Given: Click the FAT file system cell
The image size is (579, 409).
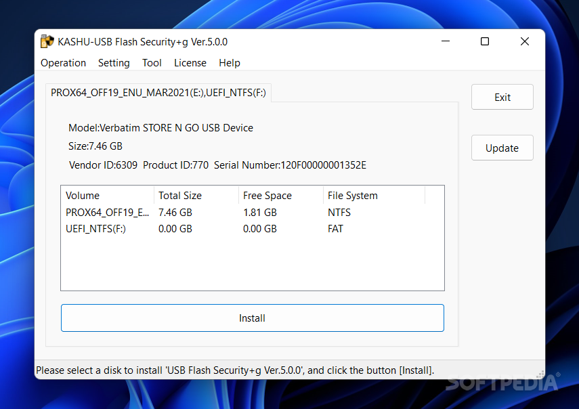Looking at the screenshot, I should [x=335, y=229].
